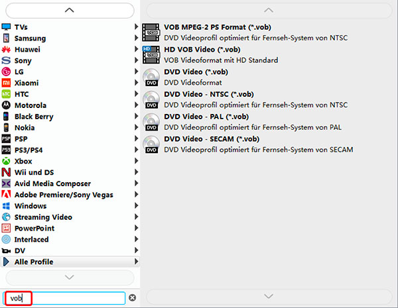Click the Nokia phone icon
Screen dimensions: 398x308
click(x=6, y=128)
